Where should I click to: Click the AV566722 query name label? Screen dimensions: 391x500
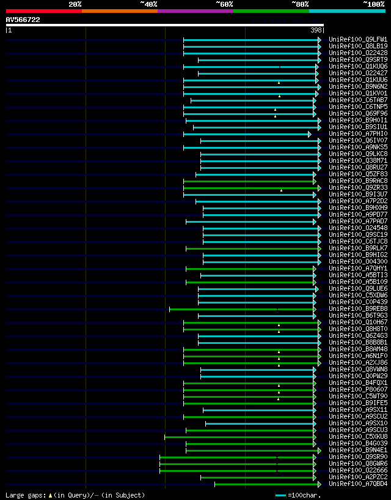coord(23,20)
